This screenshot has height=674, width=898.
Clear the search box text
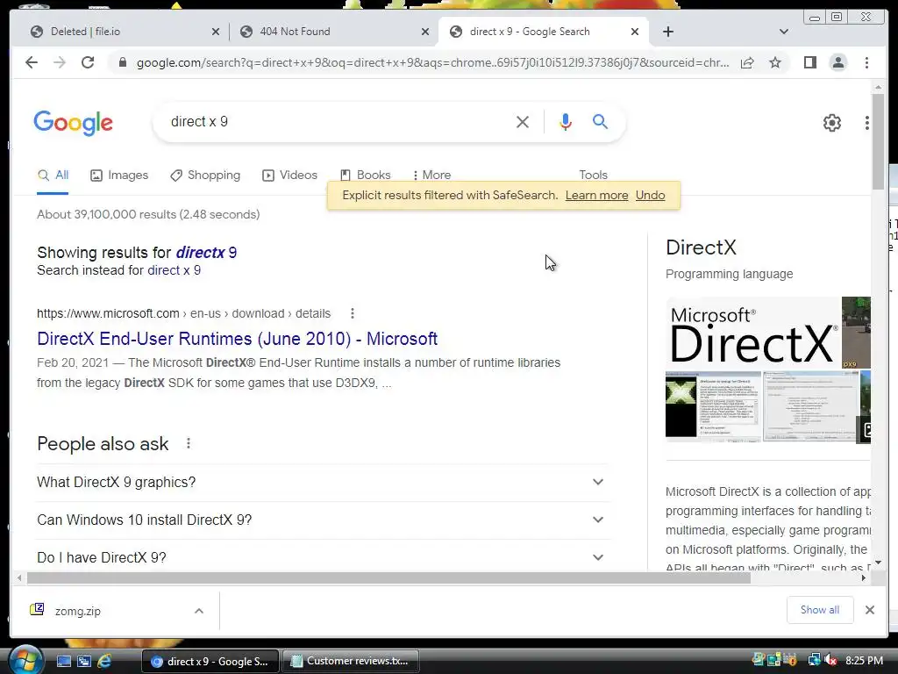(x=523, y=121)
